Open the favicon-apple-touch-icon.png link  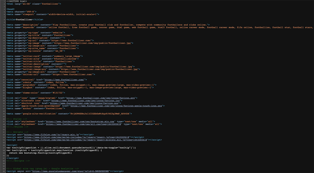(x=116, y=106)
